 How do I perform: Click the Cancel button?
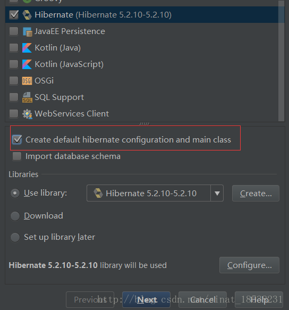(202, 299)
